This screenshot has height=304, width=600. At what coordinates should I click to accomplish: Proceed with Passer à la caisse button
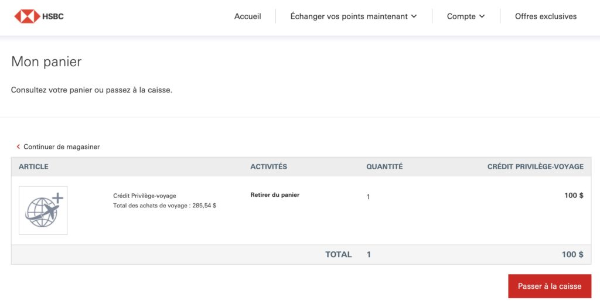click(x=550, y=286)
